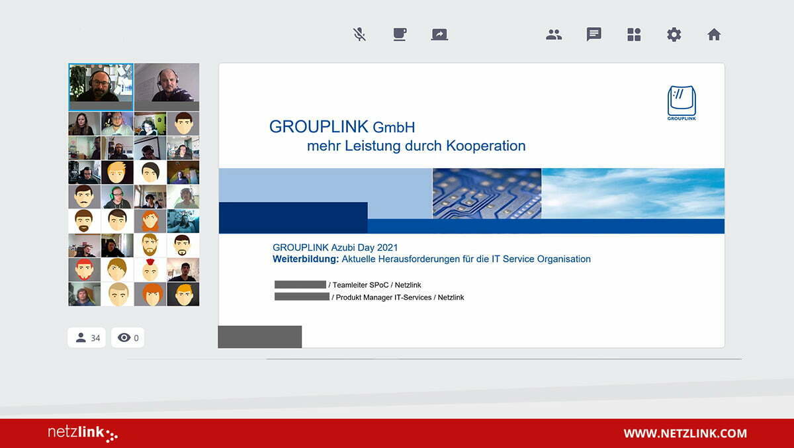Image resolution: width=794 pixels, height=448 pixels.
Task: Unmute the muted microphone icon
Action: tap(359, 34)
